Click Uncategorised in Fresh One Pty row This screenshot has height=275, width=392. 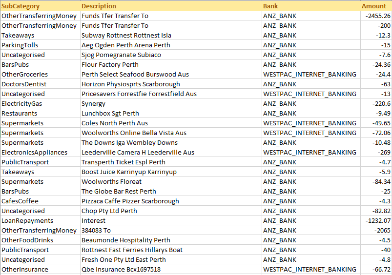tap(40, 259)
